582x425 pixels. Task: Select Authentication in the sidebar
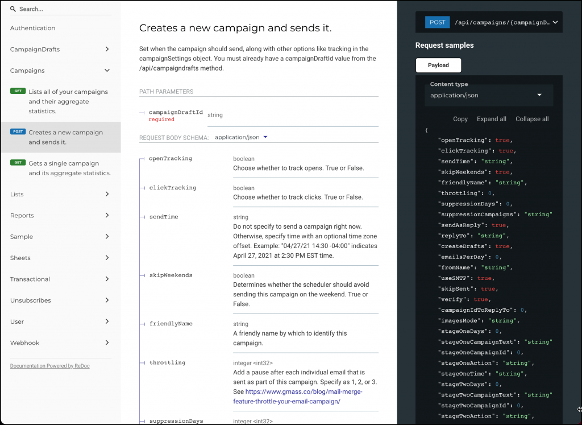point(32,28)
